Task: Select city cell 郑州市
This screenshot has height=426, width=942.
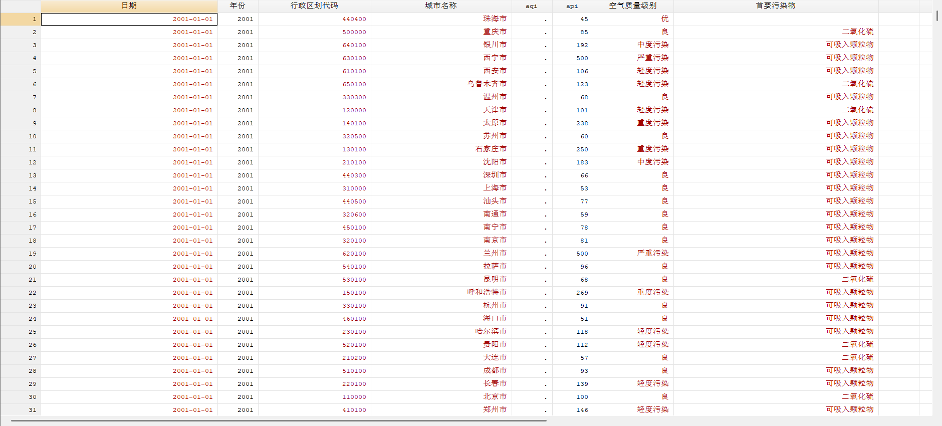Action: click(x=441, y=410)
